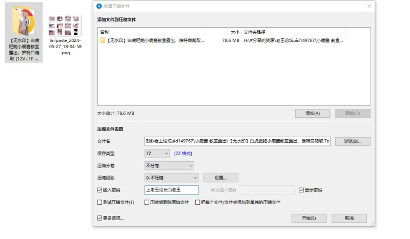
Task: Select the Snipaste png thumbnail on desktop
Action: pyautogui.click(x=65, y=26)
